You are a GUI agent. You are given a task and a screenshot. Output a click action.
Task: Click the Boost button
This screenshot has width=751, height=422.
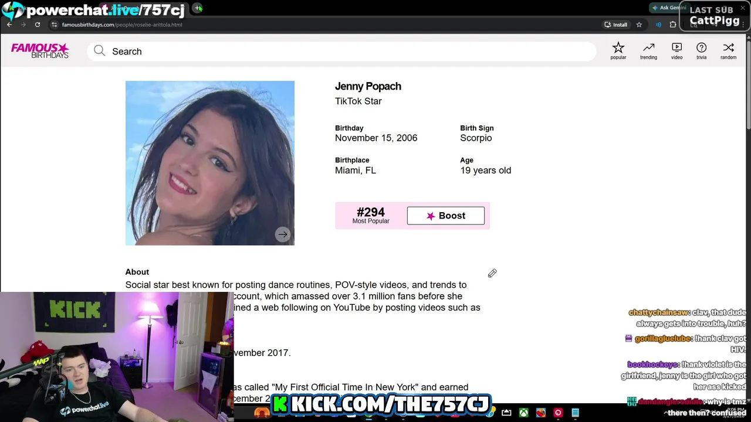pos(446,216)
